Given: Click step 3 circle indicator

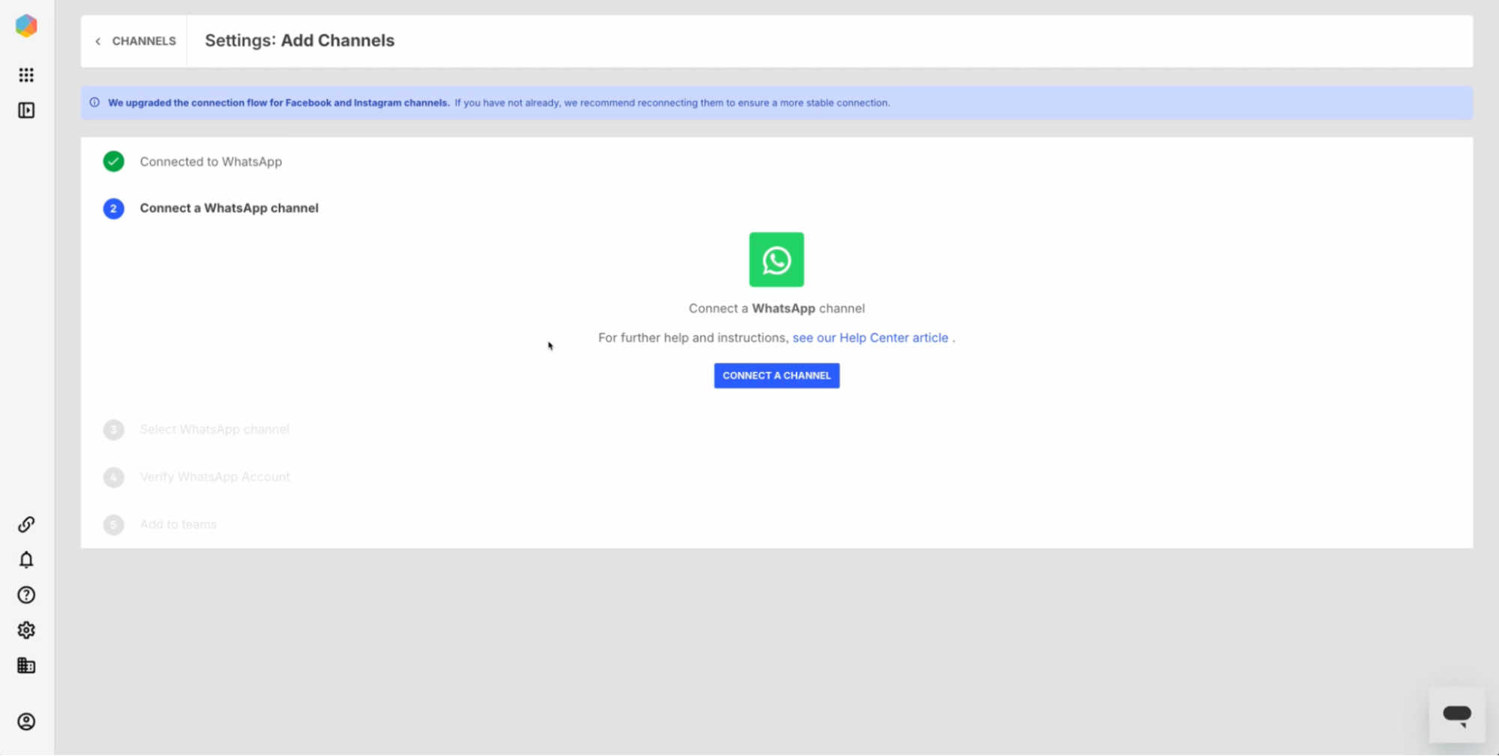Looking at the screenshot, I should (x=113, y=430).
